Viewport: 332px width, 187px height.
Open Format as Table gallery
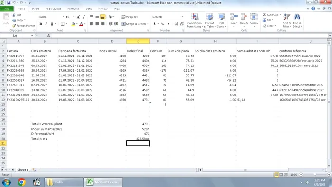click(x=210, y=20)
